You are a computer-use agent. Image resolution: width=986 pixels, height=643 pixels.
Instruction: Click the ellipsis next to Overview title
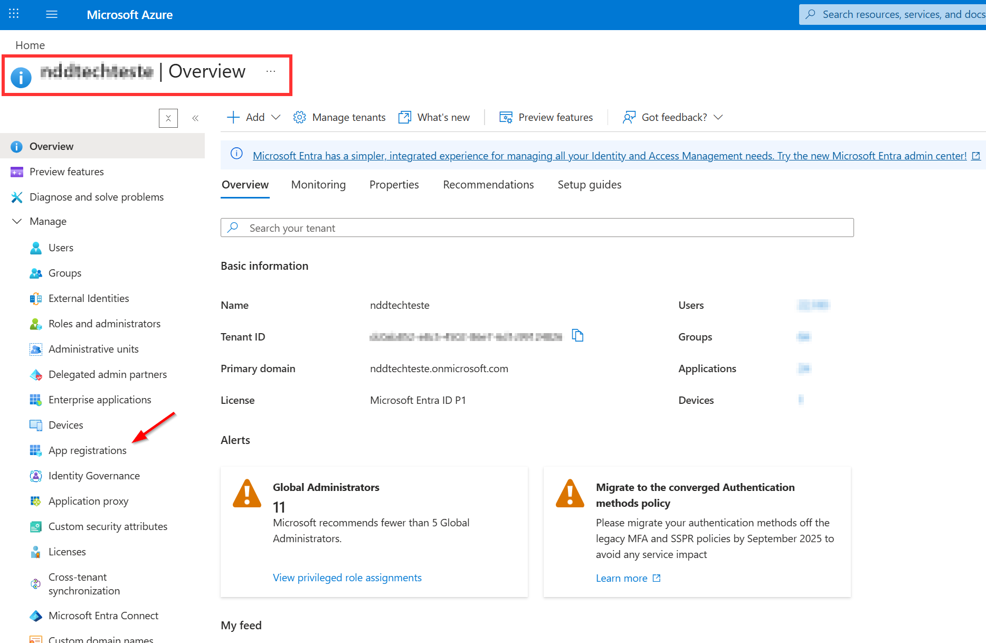pos(271,71)
